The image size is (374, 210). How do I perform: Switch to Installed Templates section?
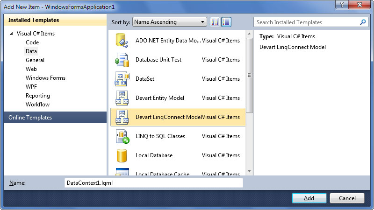(x=55, y=20)
